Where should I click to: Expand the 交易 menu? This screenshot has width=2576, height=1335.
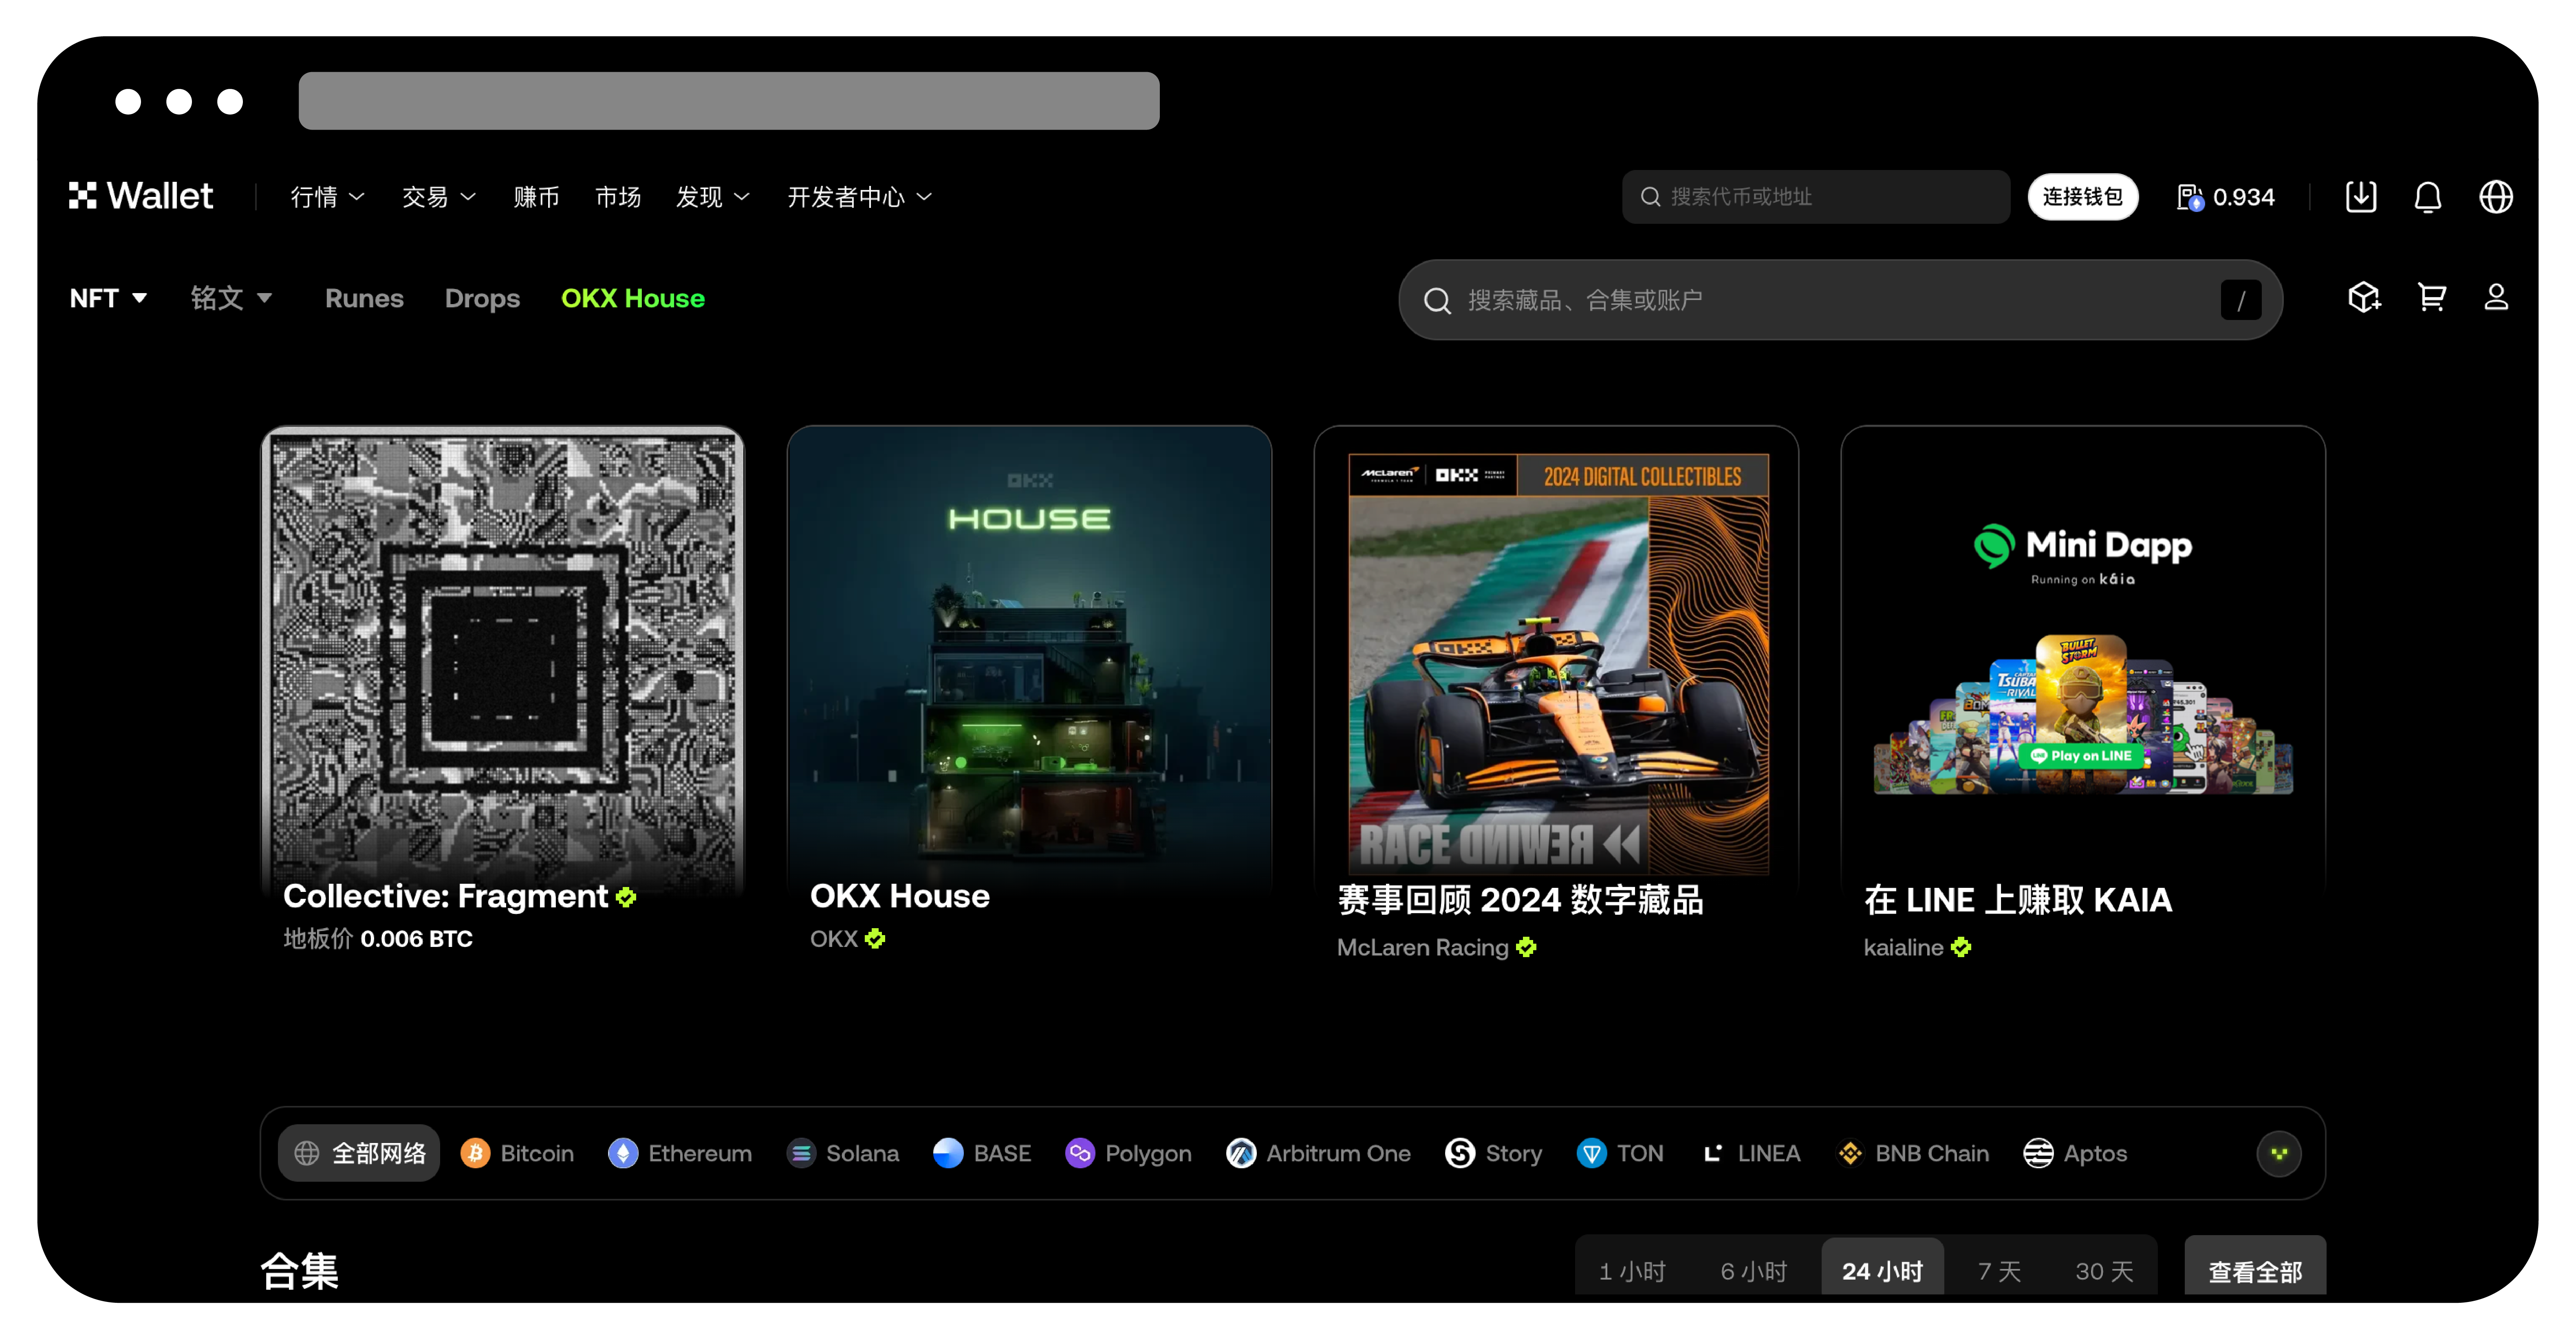(x=439, y=197)
